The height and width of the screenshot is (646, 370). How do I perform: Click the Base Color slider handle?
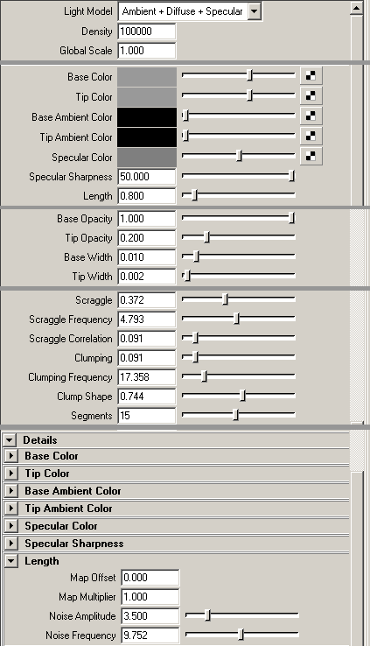pos(249,75)
